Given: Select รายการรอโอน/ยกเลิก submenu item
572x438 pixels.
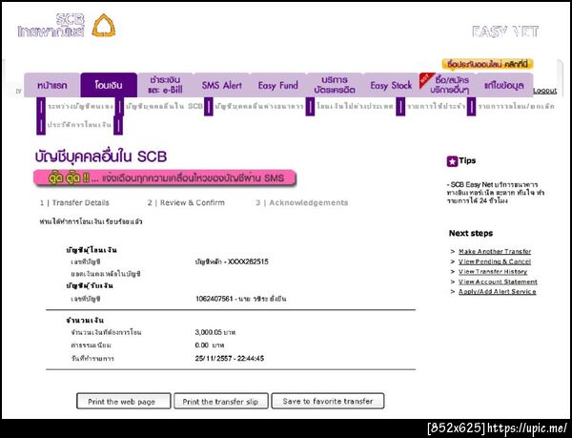Looking at the screenshot, I should click(x=516, y=106).
